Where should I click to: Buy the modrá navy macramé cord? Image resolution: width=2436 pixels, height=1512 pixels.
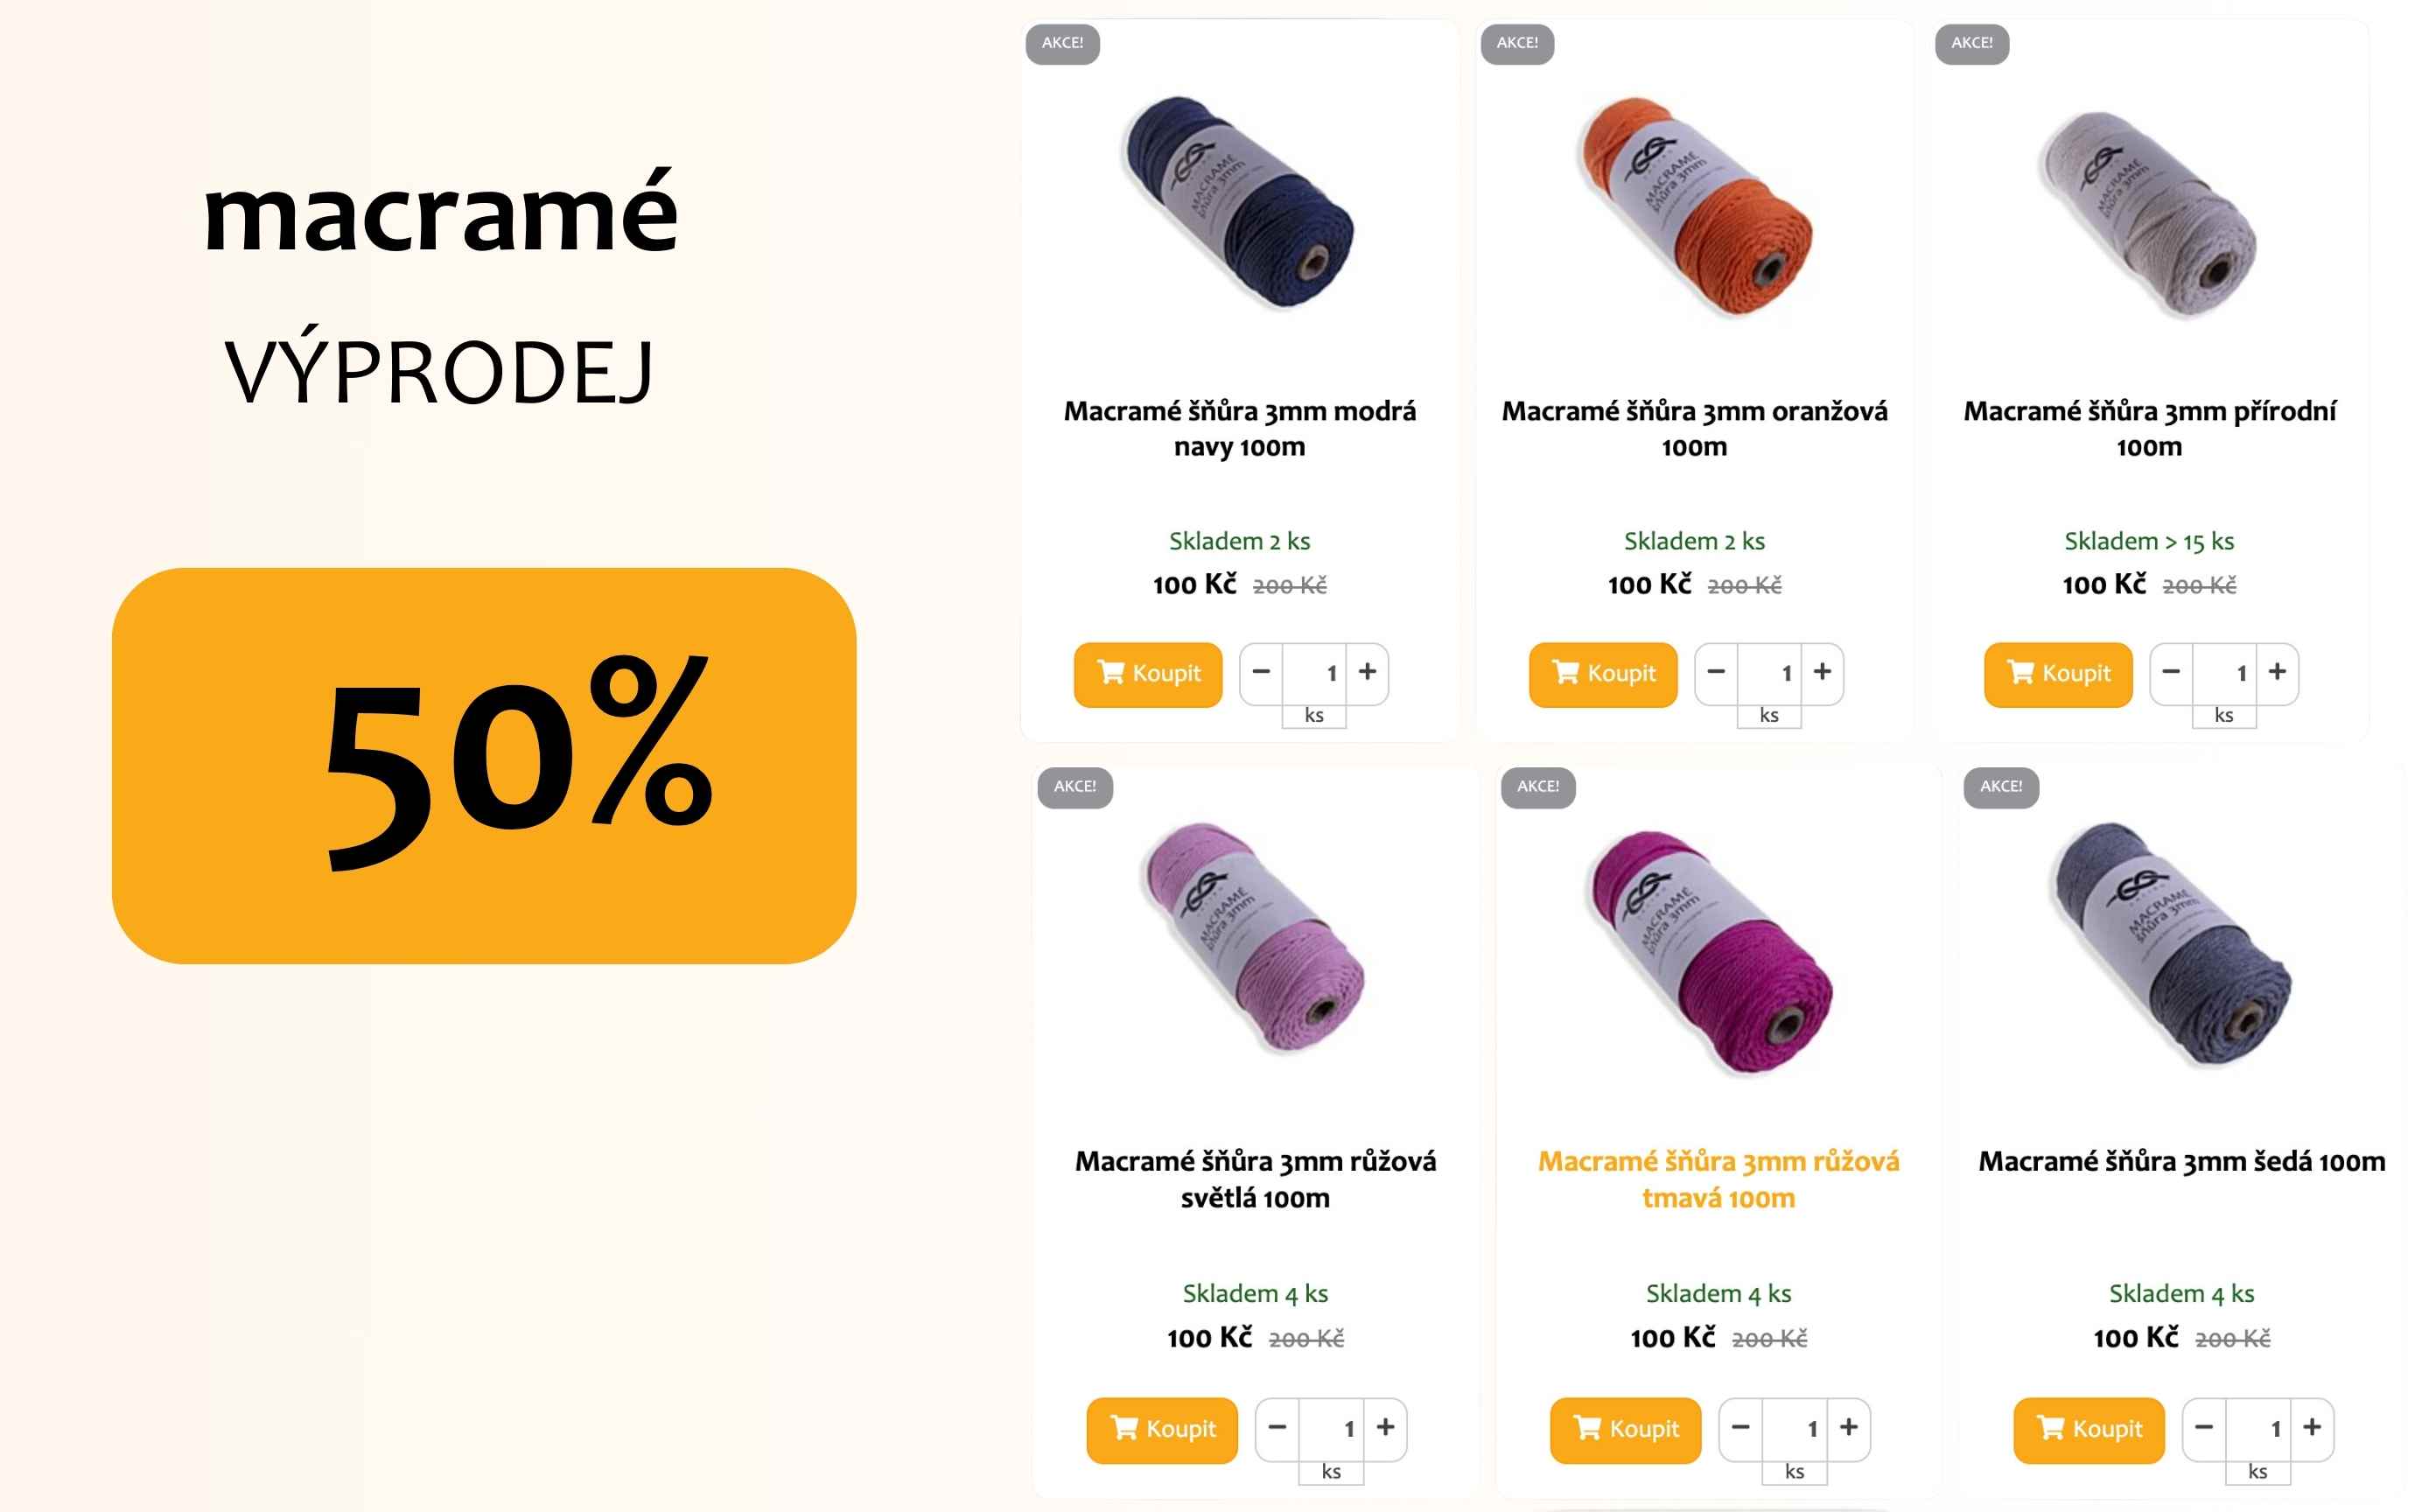pos(1148,674)
